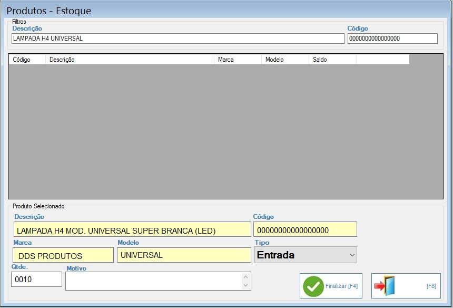This screenshot has height=308, width=453.
Task: Sort grid by Marca column header
Action: [238, 60]
